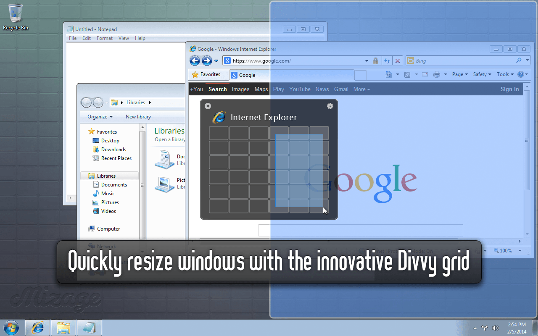Viewport: 538px width, 336px height.
Task: Open the Safety menu in IE
Action: (x=483, y=74)
